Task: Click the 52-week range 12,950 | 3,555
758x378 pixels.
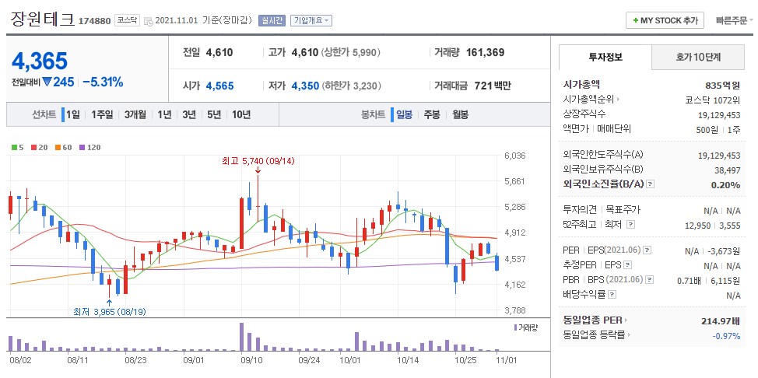Action: [713, 226]
